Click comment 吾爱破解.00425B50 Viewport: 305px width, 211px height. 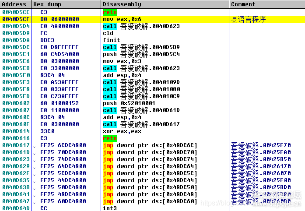[261, 159]
